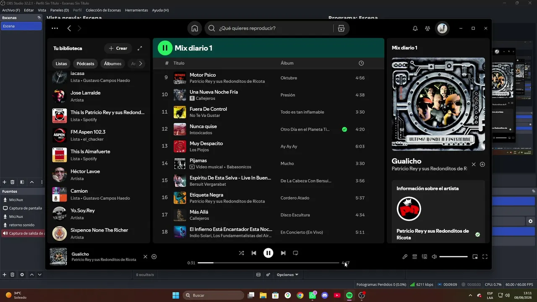The height and width of the screenshot is (302, 537).
Task: Open Héctor Lavoe artist in library
Action: pos(99,174)
